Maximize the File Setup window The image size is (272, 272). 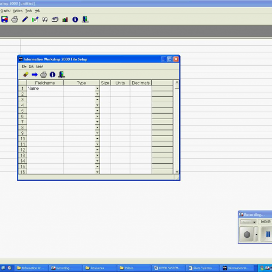click(170, 59)
